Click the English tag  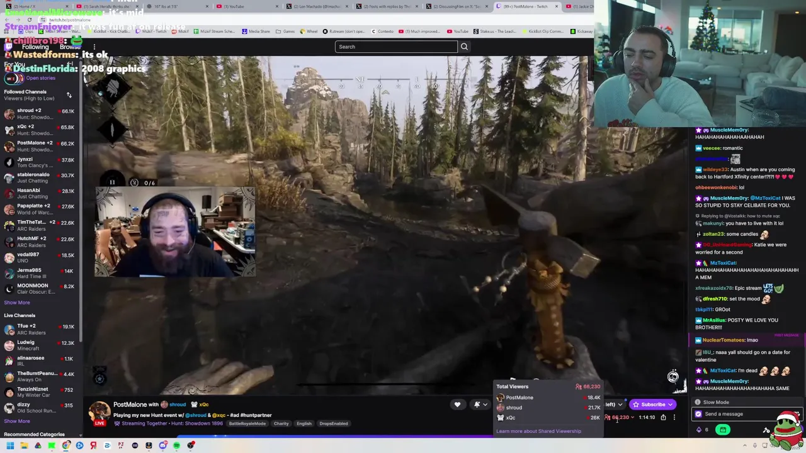click(304, 423)
